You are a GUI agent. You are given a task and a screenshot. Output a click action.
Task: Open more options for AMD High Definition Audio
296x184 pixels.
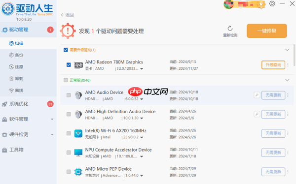(x=288, y=114)
